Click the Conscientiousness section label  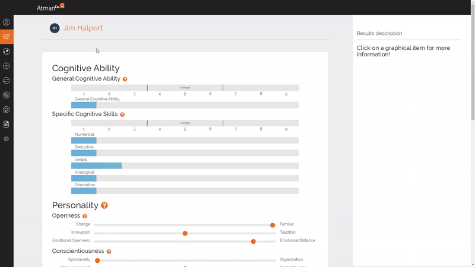(x=78, y=251)
